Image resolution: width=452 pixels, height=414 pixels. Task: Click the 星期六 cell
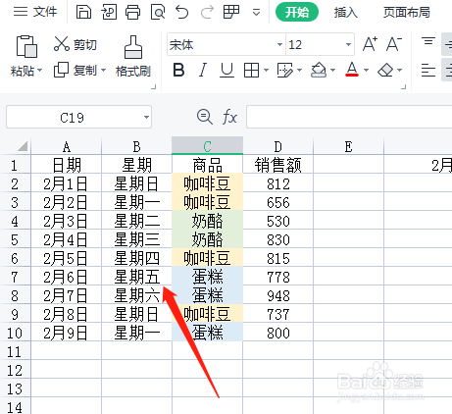[136, 295]
